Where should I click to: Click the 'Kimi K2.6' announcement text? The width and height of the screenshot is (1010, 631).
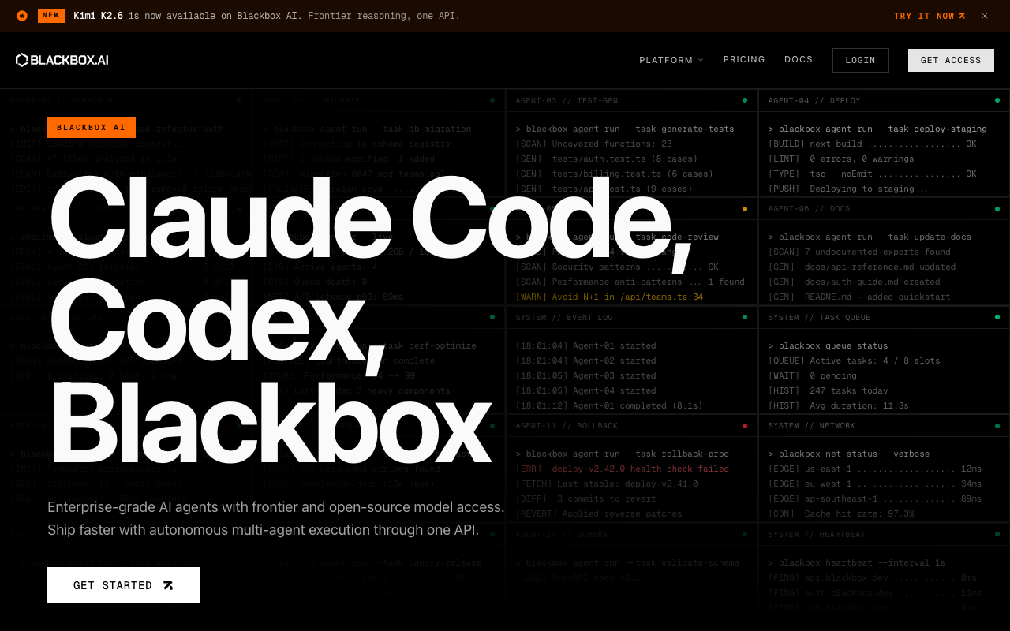tap(99, 16)
